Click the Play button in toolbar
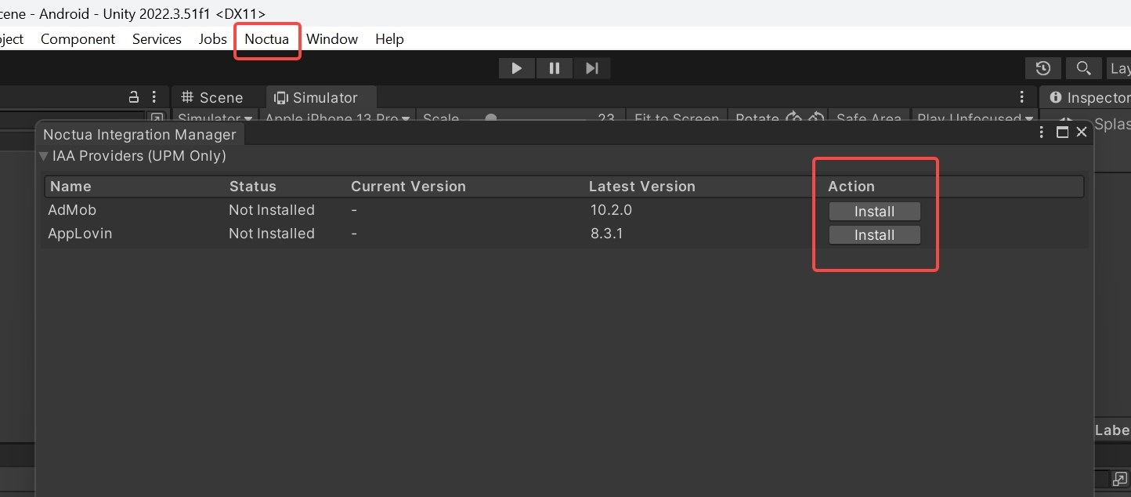The height and width of the screenshot is (497, 1131). (516, 68)
